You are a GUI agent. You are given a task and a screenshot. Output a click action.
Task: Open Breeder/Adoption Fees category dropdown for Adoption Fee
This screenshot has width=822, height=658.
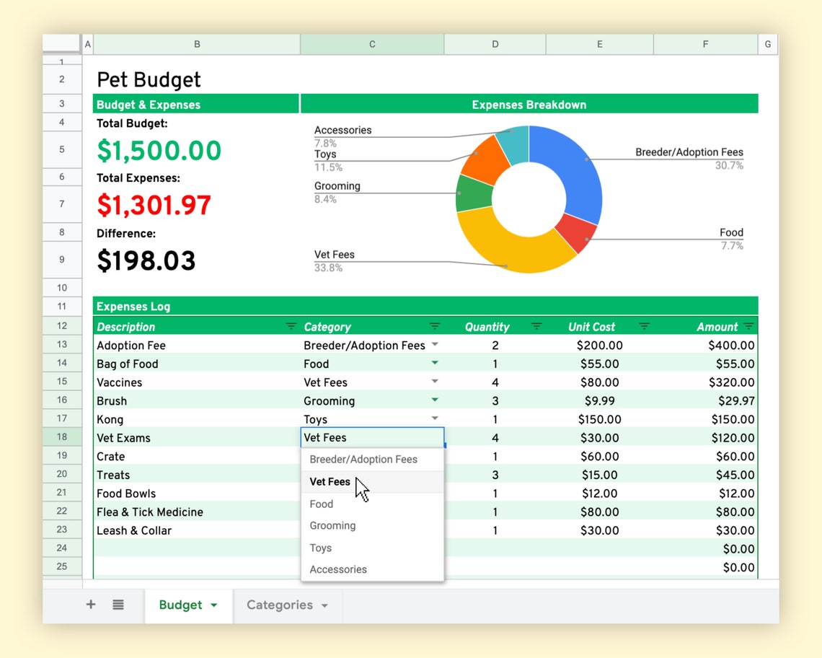[435, 345]
